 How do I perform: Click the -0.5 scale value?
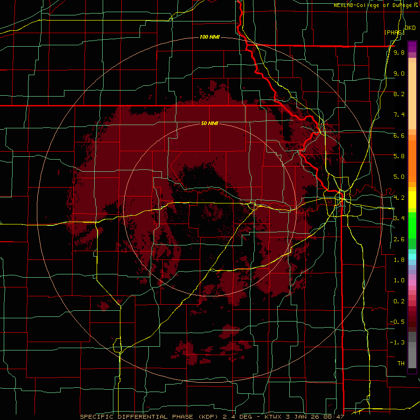pyautogui.click(x=397, y=322)
